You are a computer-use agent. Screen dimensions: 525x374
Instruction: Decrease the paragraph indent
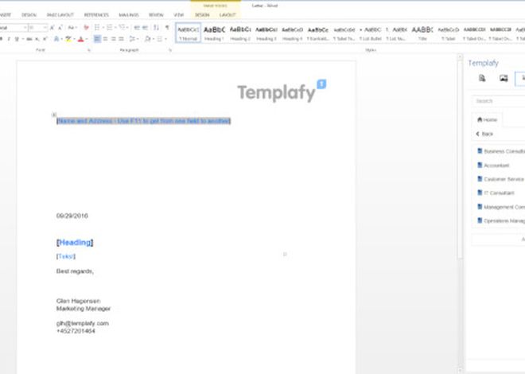coord(137,28)
